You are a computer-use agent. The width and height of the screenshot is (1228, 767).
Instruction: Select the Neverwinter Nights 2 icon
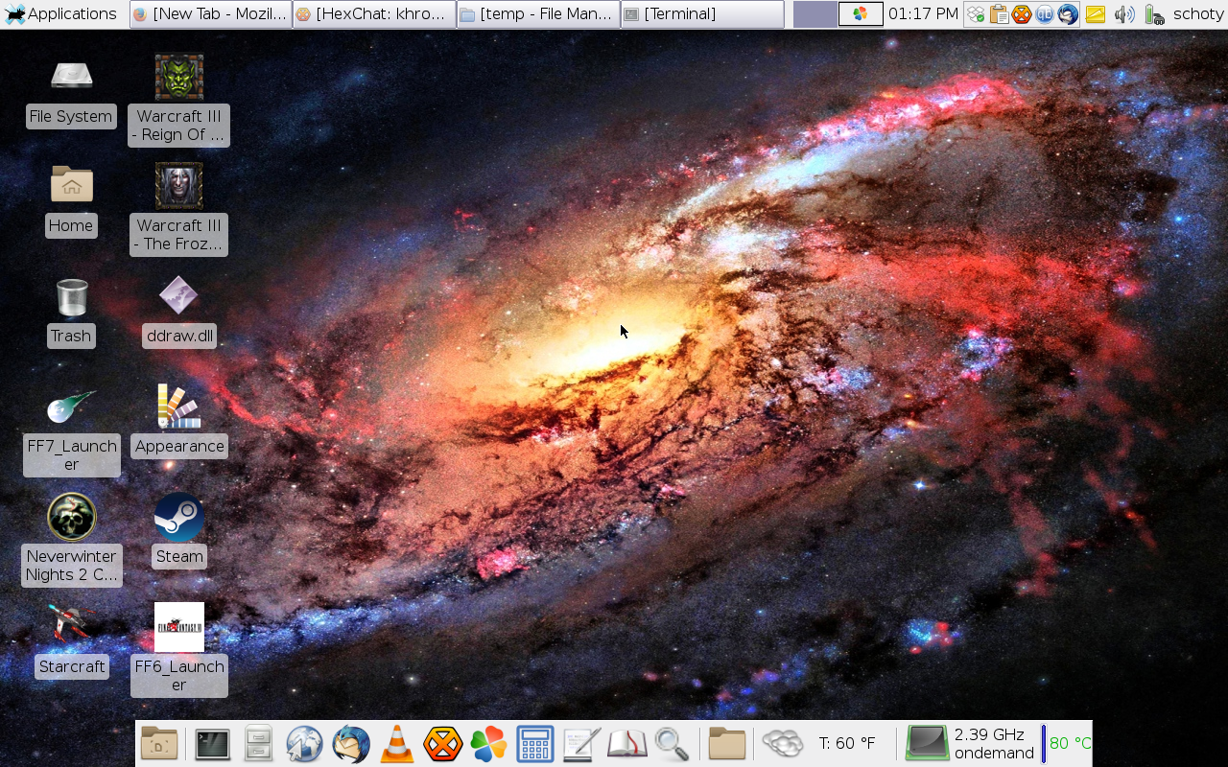(71, 517)
